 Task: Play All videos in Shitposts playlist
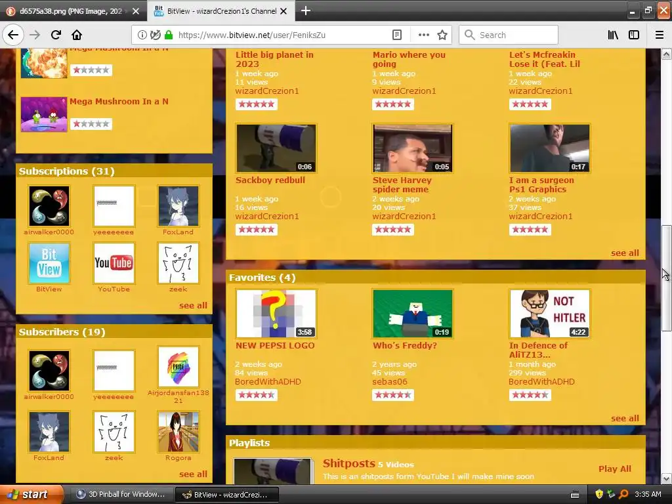[614, 469]
